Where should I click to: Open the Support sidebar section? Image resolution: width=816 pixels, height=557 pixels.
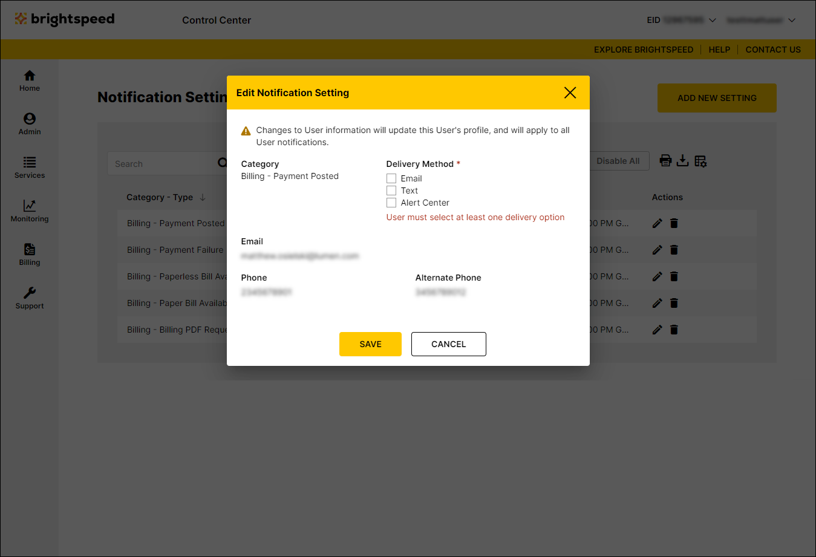pyautogui.click(x=30, y=299)
